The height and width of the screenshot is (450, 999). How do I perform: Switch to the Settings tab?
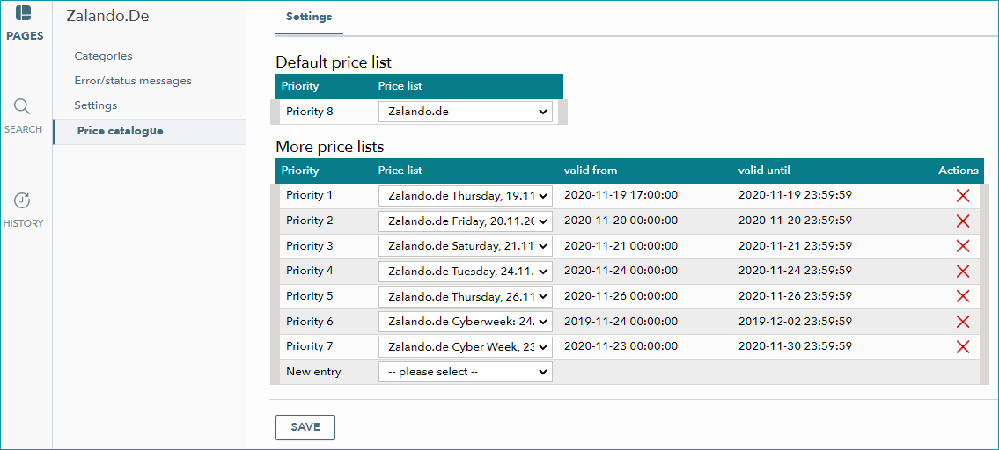(x=309, y=18)
